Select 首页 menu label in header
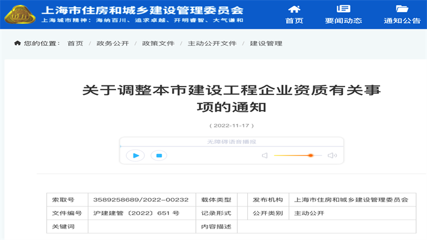The height and width of the screenshot is (240, 427). tap(294, 20)
